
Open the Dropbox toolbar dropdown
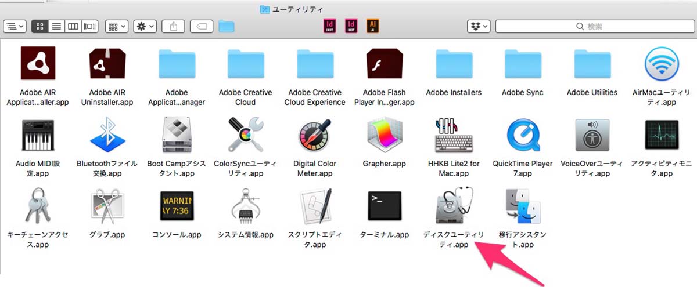tap(479, 26)
